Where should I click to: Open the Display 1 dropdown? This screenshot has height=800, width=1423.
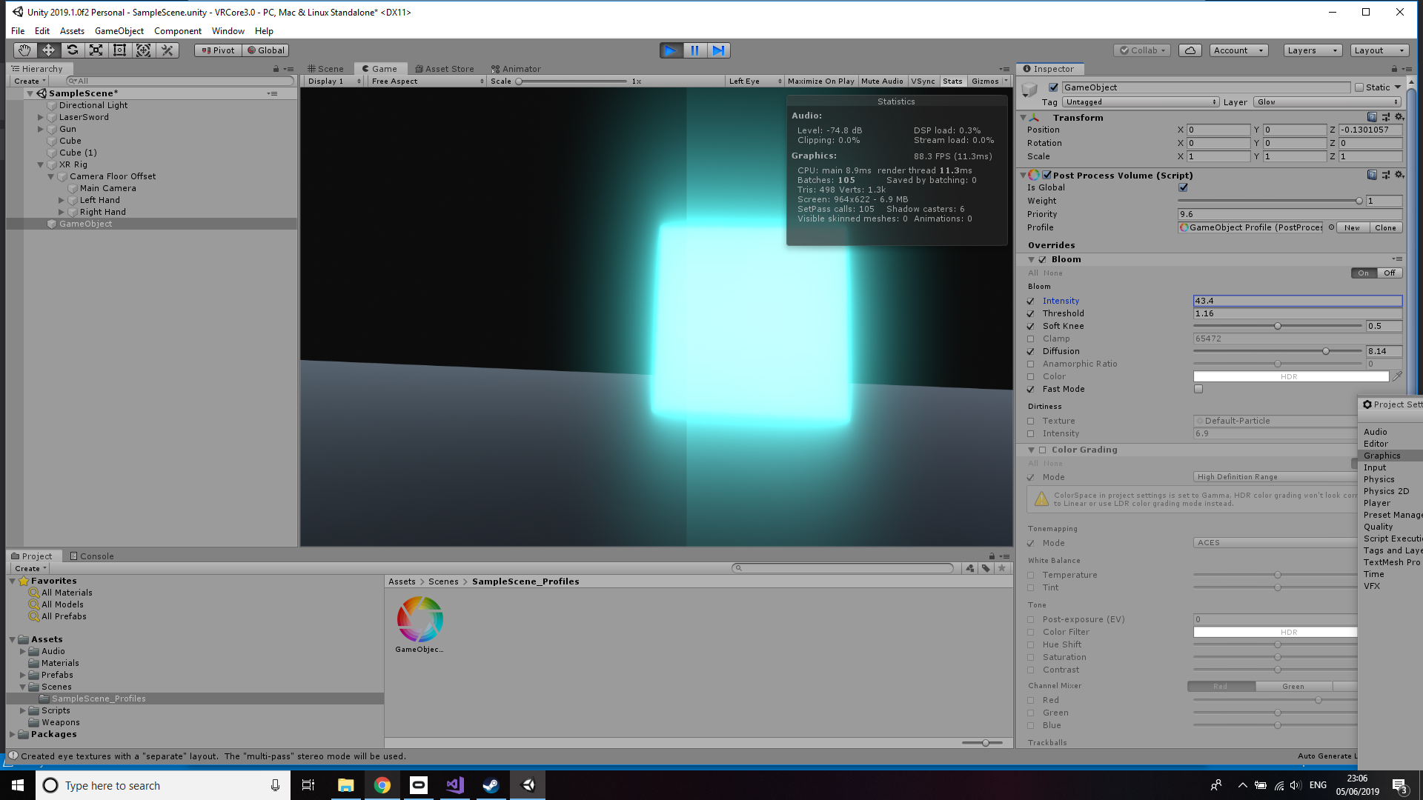pos(334,81)
